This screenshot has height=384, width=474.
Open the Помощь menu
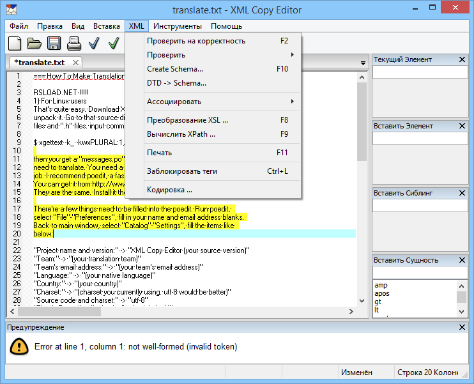coord(226,26)
